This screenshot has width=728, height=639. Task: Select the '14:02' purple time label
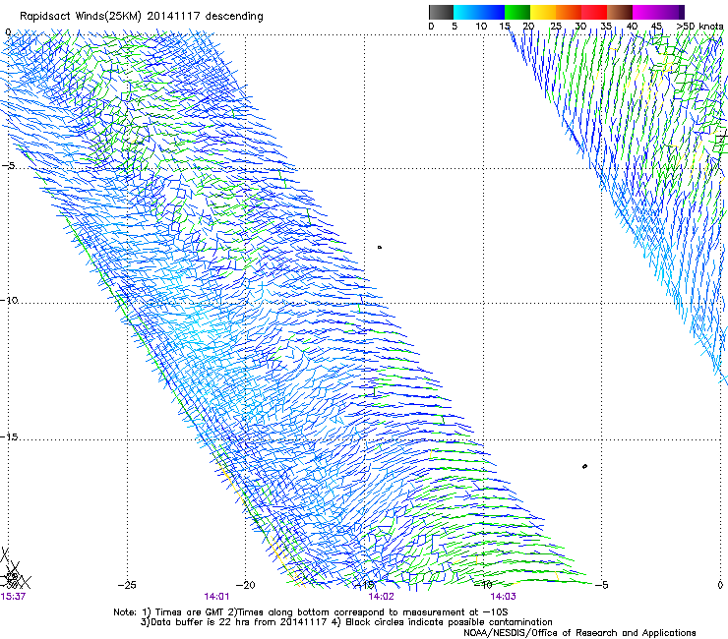pyautogui.click(x=381, y=597)
